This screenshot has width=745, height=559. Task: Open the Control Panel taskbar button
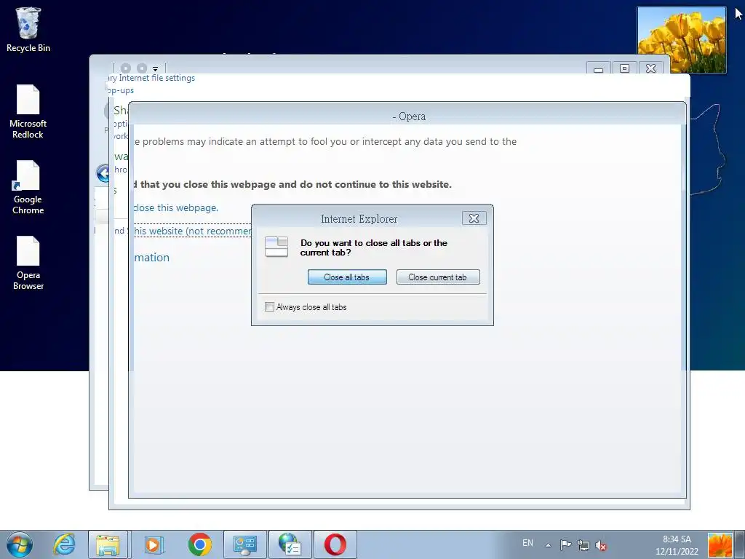(245, 544)
